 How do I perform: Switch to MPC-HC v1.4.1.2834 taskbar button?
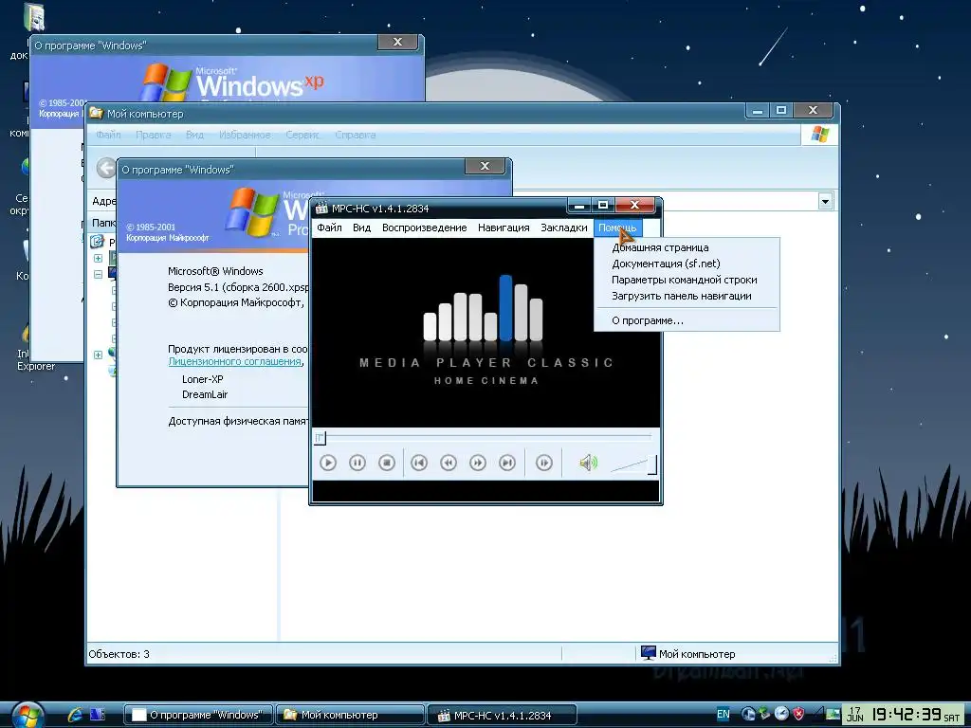(x=503, y=715)
